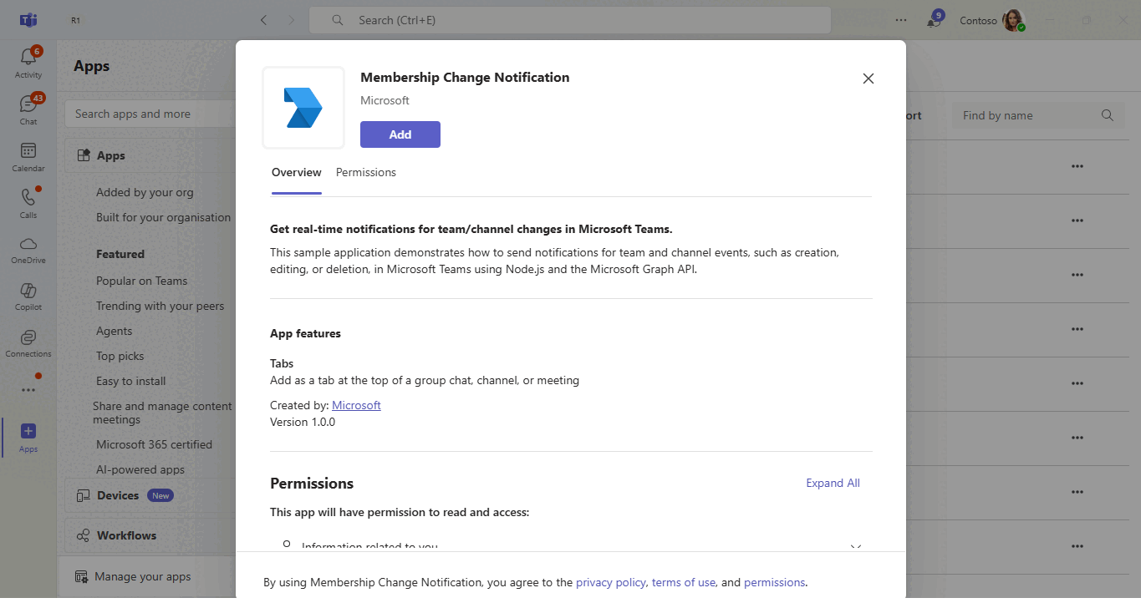The image size is (1141, 603).
Task: Click Expand All permissions
Action: click(833, 484)
